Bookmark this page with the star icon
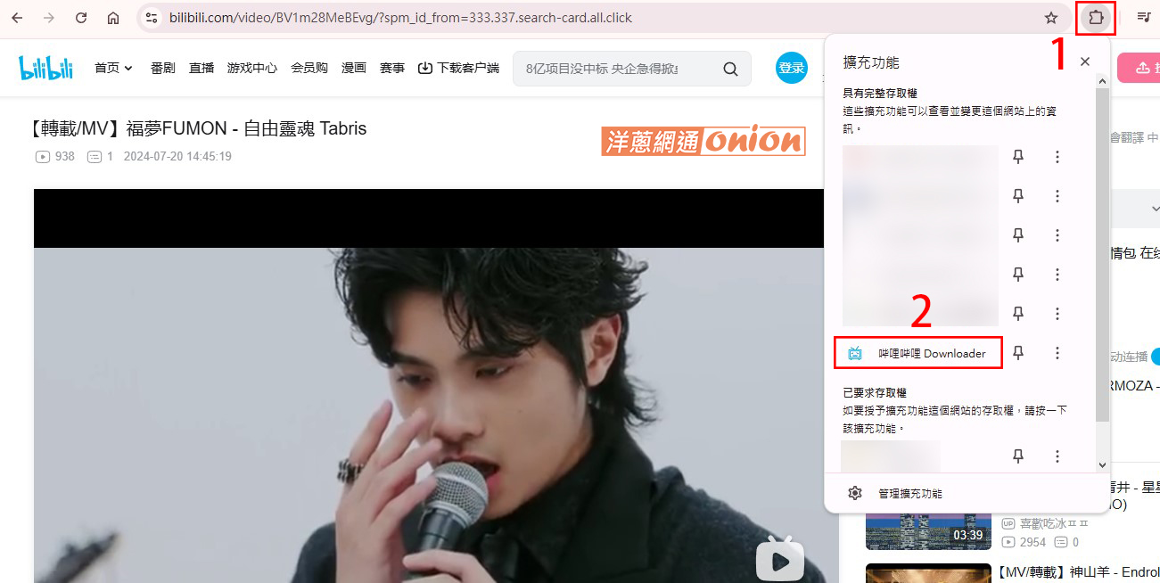 click(x=1051, y=18)
